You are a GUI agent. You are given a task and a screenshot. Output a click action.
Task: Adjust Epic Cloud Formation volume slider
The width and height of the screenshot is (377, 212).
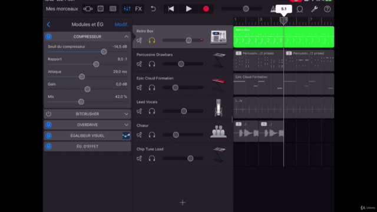176,88
